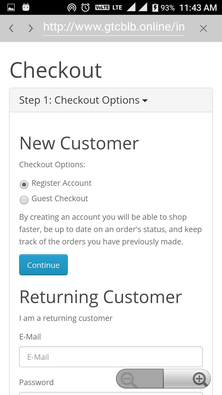Screen dimensions: 222x395
Task: Select the Register Account radio option
Action: [x=24, y=184]
